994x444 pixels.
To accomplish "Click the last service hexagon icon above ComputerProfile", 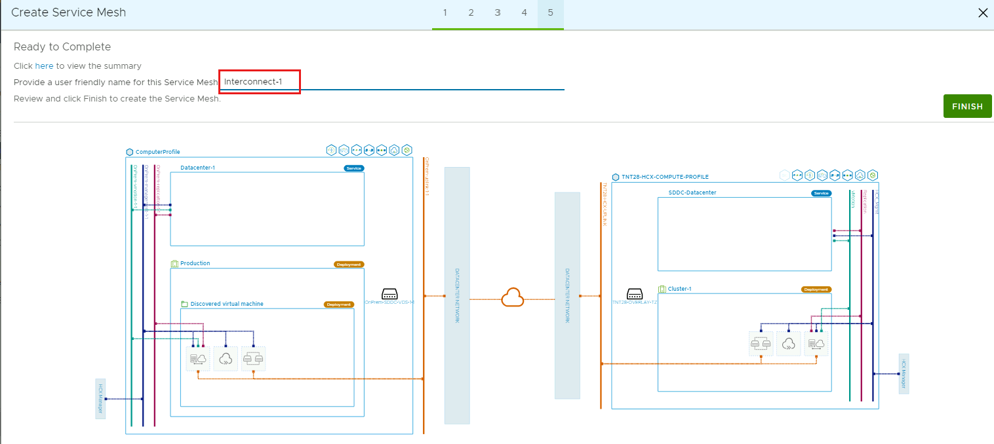I will (407, 150).
